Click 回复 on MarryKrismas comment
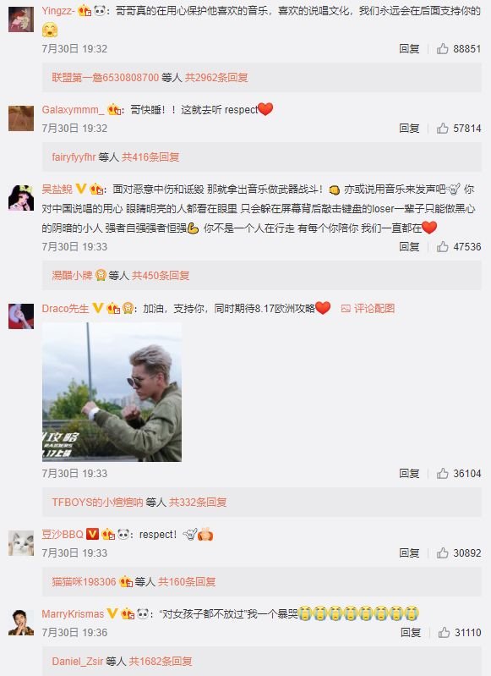Screen dimensions: 491x676 coord(411,633)
